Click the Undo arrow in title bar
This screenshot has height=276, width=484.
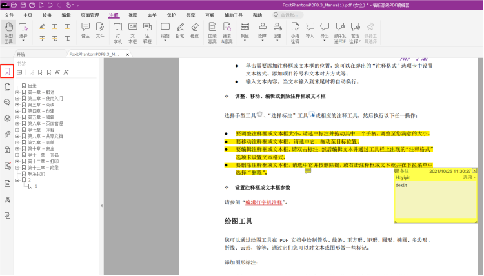[50, 5]
